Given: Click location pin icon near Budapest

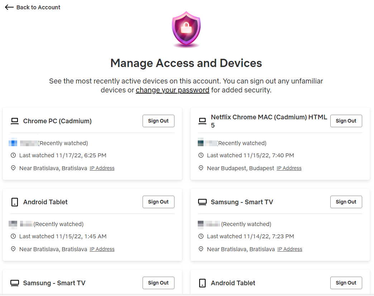Looking at the screenshot, I should (x=201, y=168).
